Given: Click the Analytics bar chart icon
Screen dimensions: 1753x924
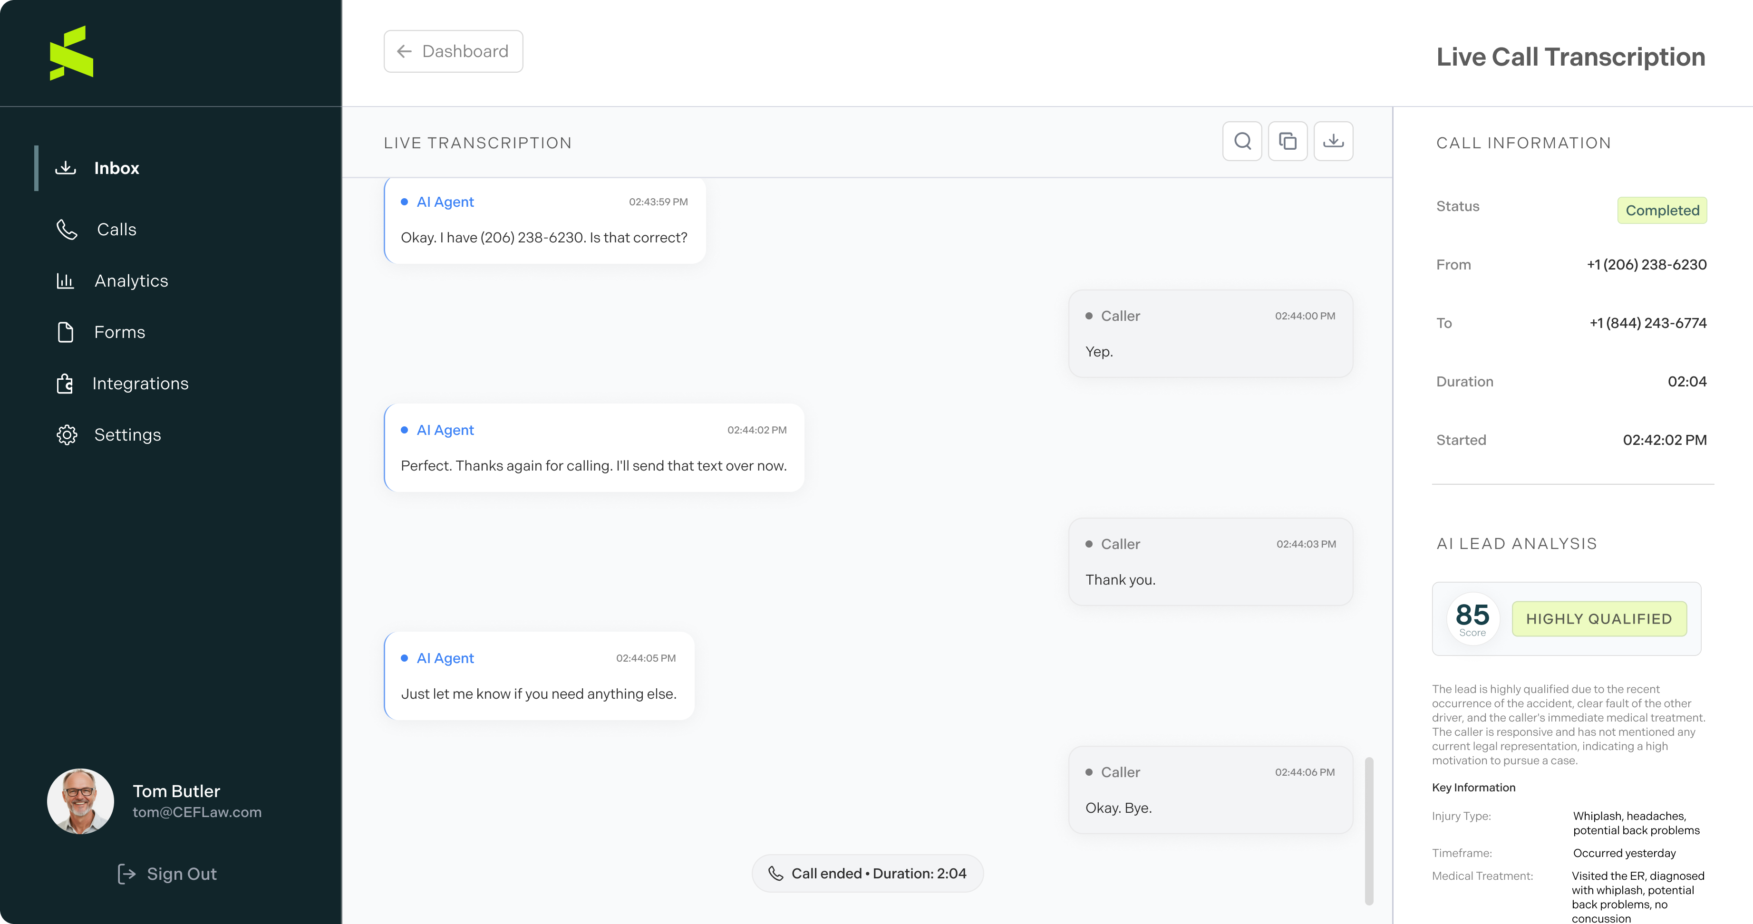Looking at the screenshot, I should tap(65, 281).
